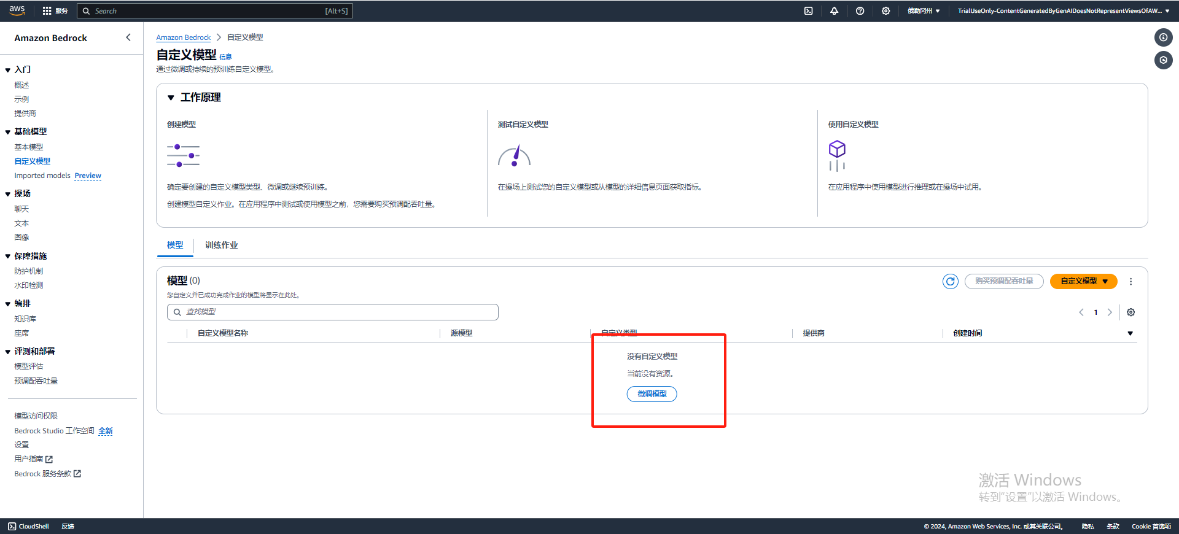Open 防护机制 in the sidebar
This screenshot has height=534, width=1179.
coord(29,271)
